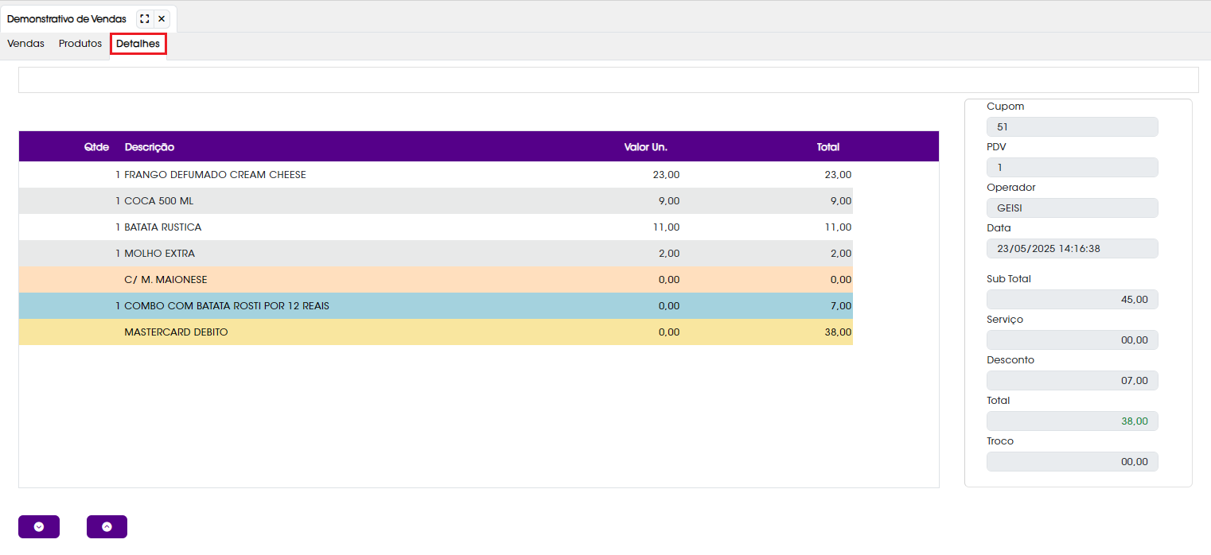This screenshot has width=1211, height=555.
Task: Click the Troco field 00,00
Action: pyautogui.click(x=1072, y=461)
